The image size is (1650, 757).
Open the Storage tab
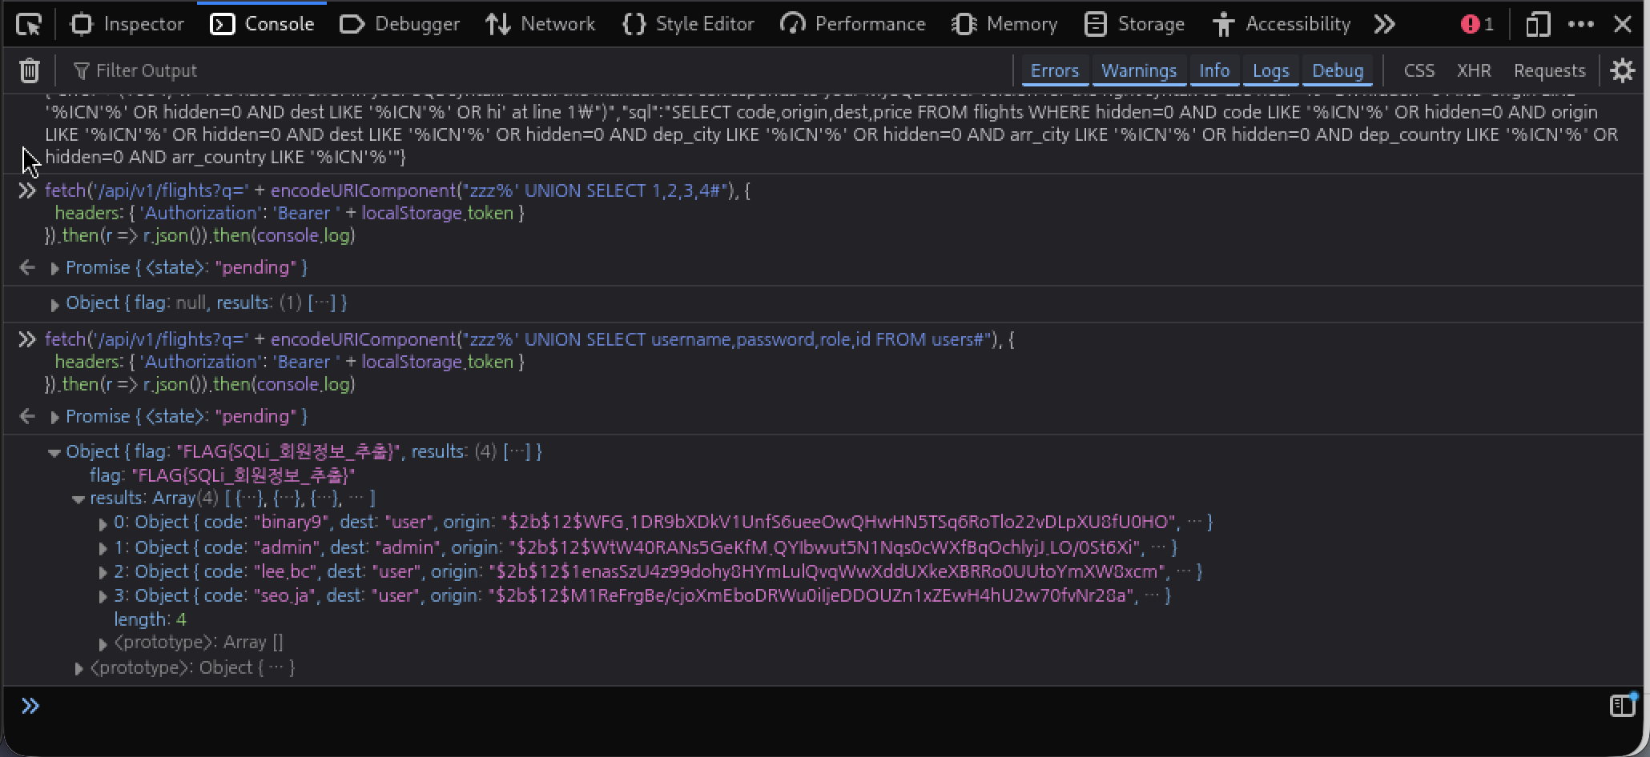1134,24
